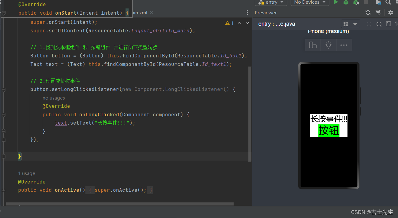
Task: Click the gray Stop square icon
Action: [x=366, y=2]
